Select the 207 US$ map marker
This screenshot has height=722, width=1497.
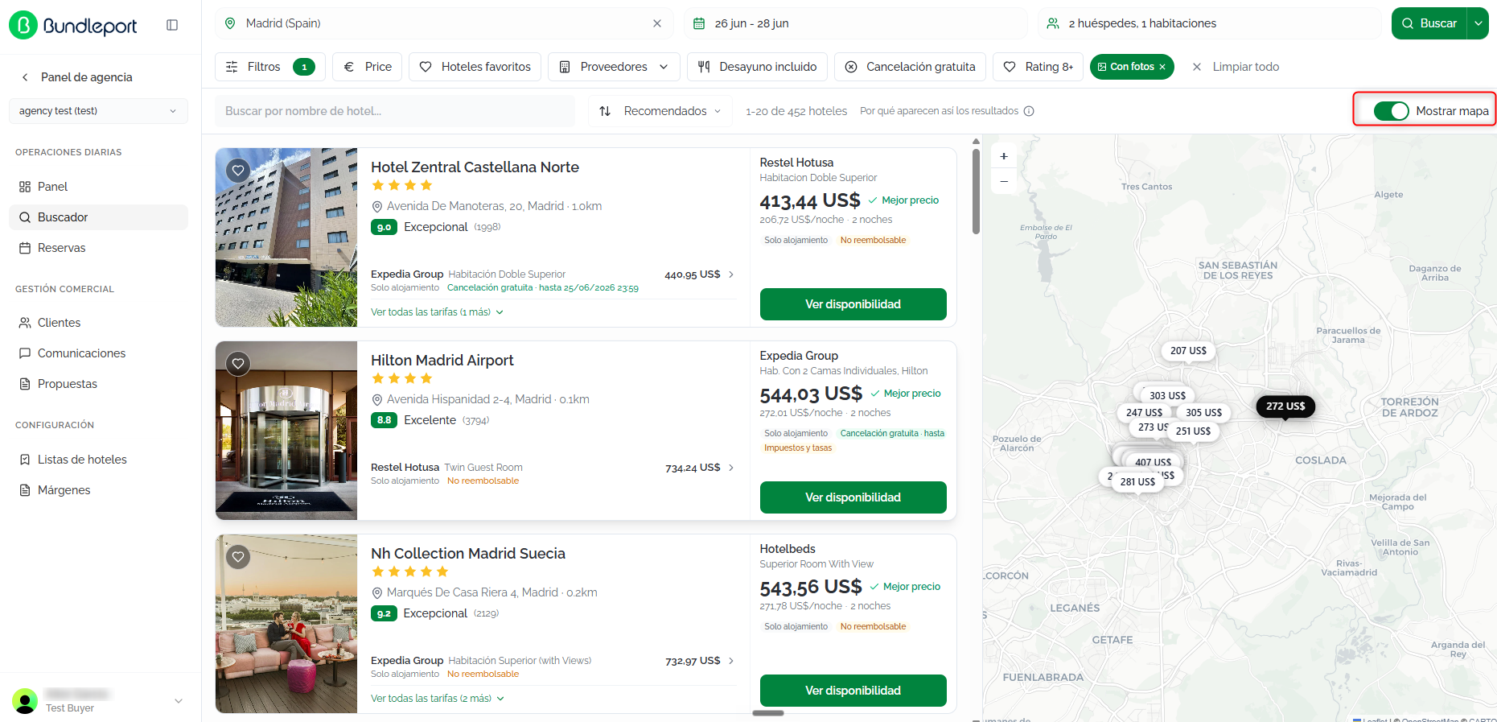pos(1188,351)
